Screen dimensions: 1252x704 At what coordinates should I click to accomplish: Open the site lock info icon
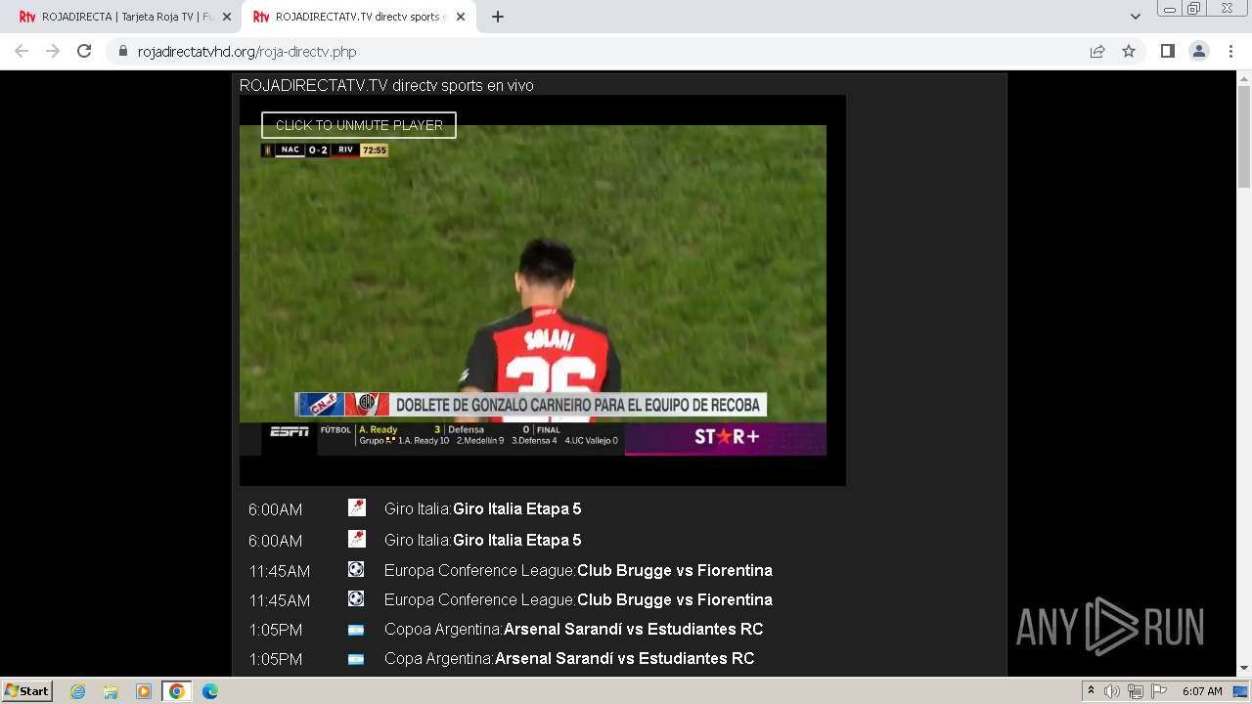point(122,52)
